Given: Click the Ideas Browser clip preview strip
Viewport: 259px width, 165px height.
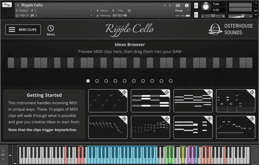Looking at the screenshot, I should pyautogui.click(x=130, y=63).
